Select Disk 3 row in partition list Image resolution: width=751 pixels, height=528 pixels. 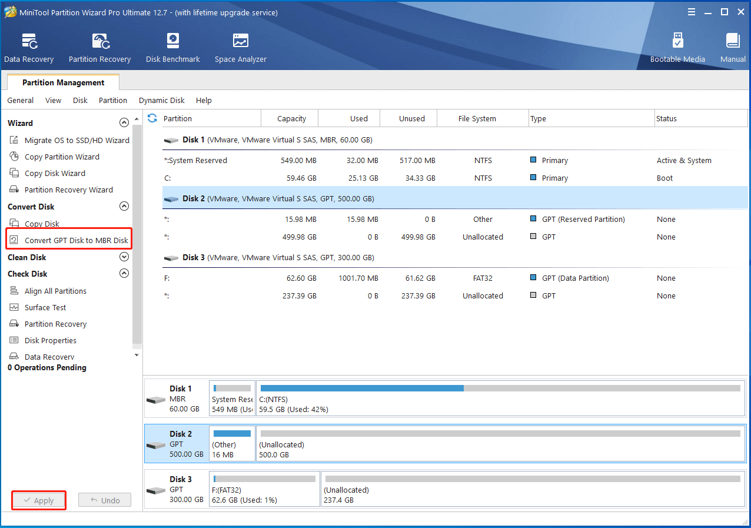[455, 257]
